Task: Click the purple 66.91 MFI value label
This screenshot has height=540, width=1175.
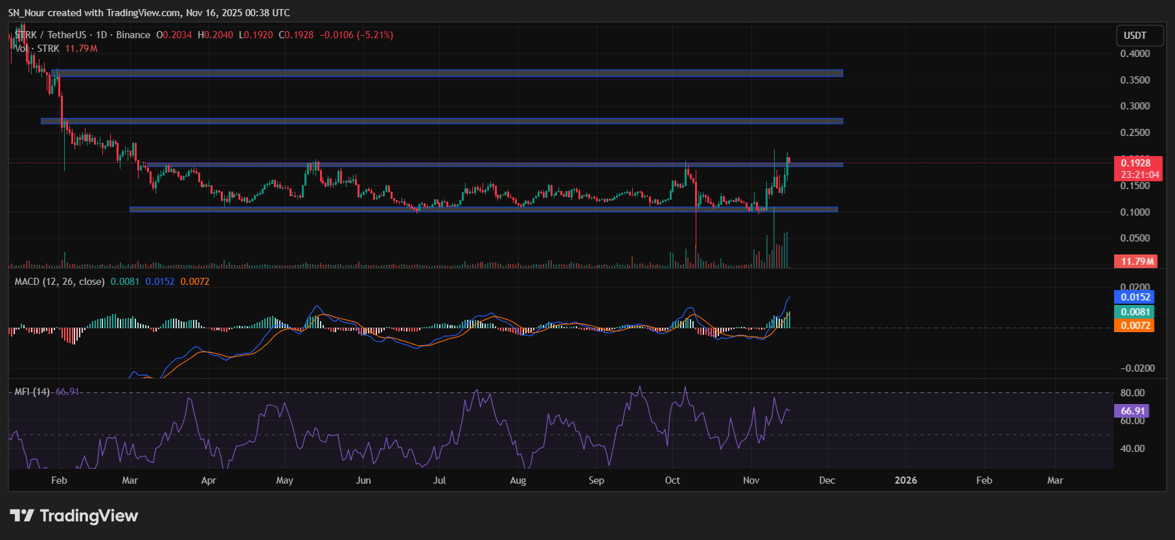Action: (x=1133, y=411)
